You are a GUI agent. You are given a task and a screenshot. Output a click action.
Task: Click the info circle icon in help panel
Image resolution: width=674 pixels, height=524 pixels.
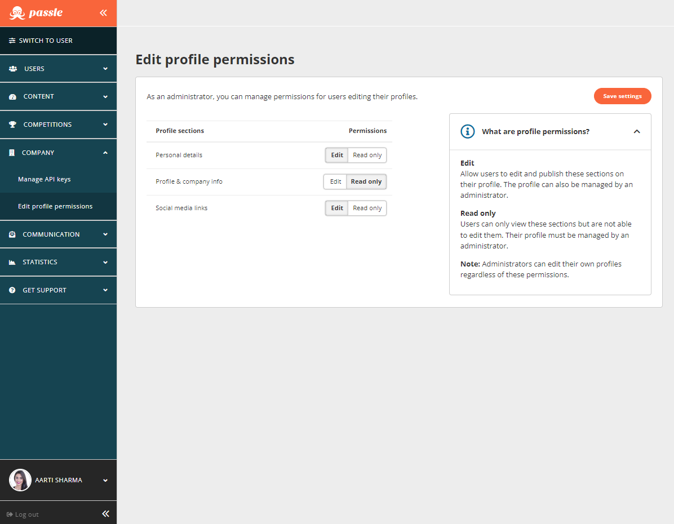pos(468,131)
